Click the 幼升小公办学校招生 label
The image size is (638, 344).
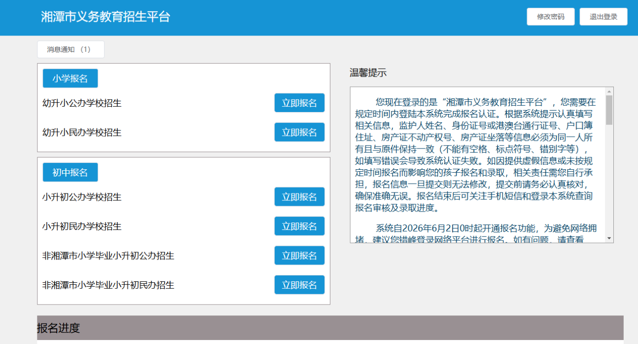[82, 103]
